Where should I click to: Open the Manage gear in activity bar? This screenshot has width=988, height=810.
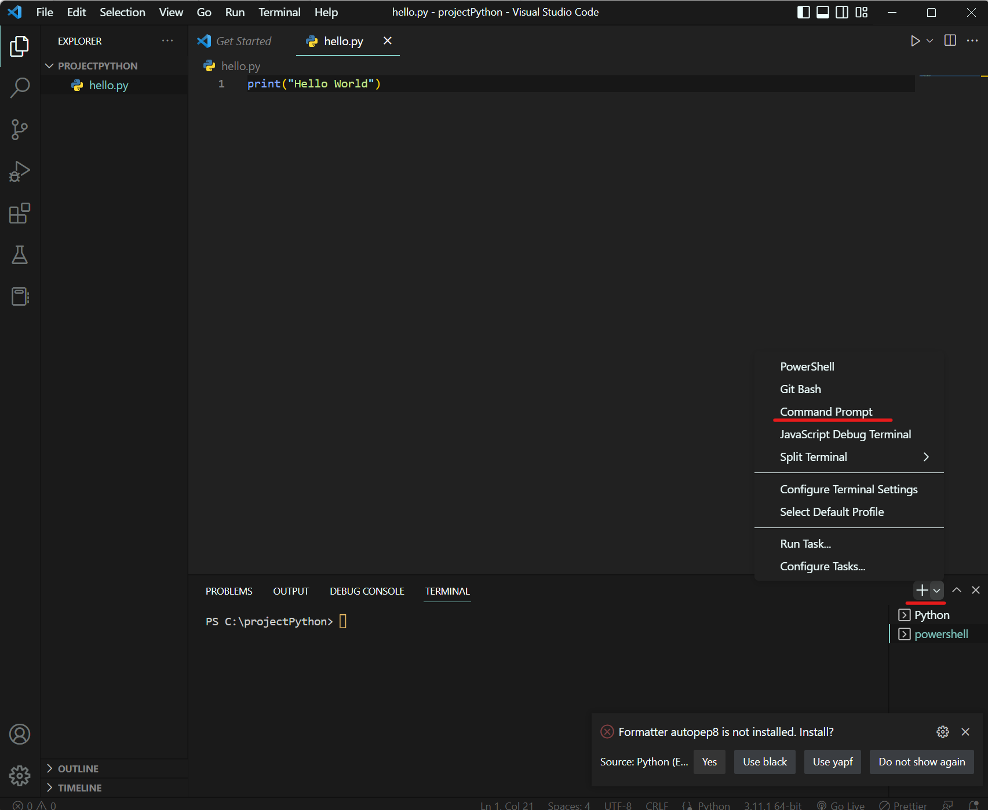(x=20, y=775)
